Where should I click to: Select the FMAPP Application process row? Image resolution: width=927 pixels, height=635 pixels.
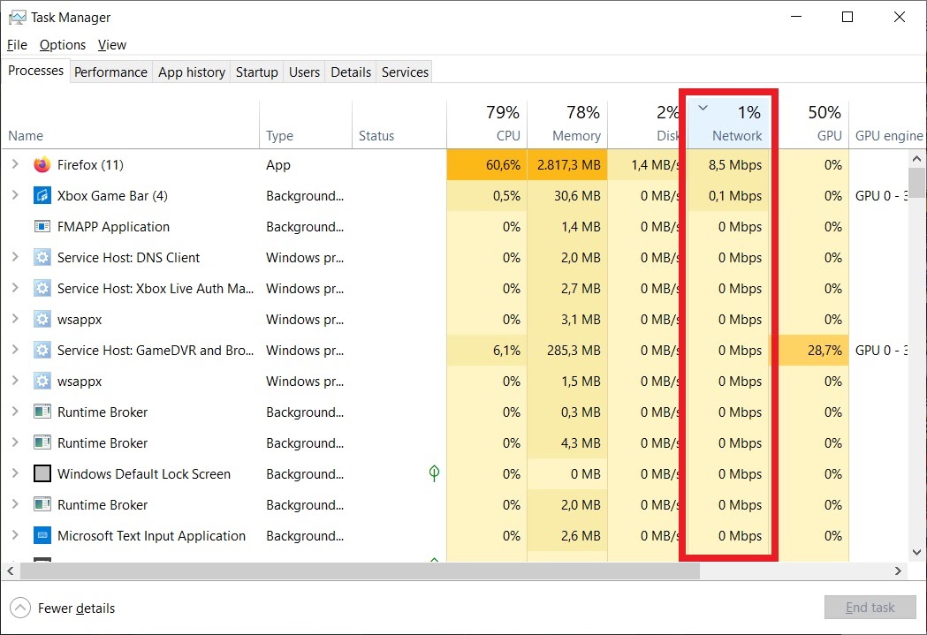(454, 227)
